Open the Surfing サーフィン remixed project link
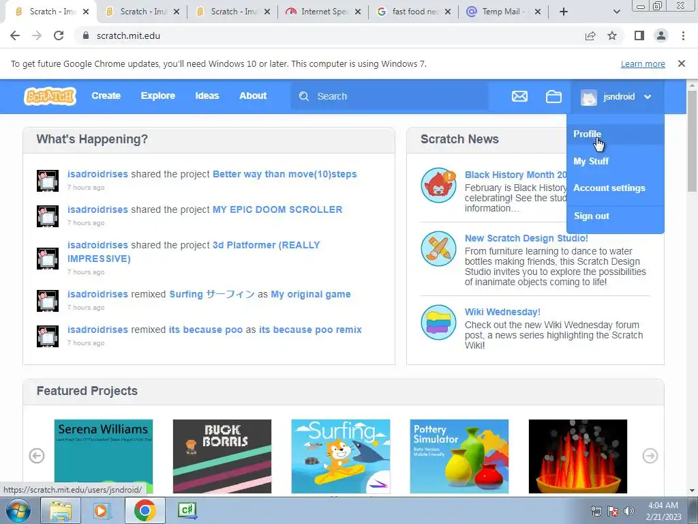The image size is (698, 524). (212, 295)
